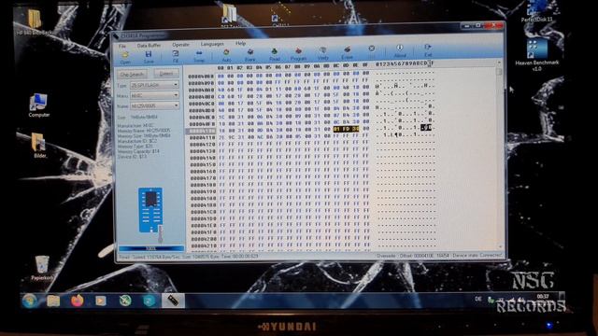Click the hex view vertical scrollbar thumb
598x336 pixels.
499,71
